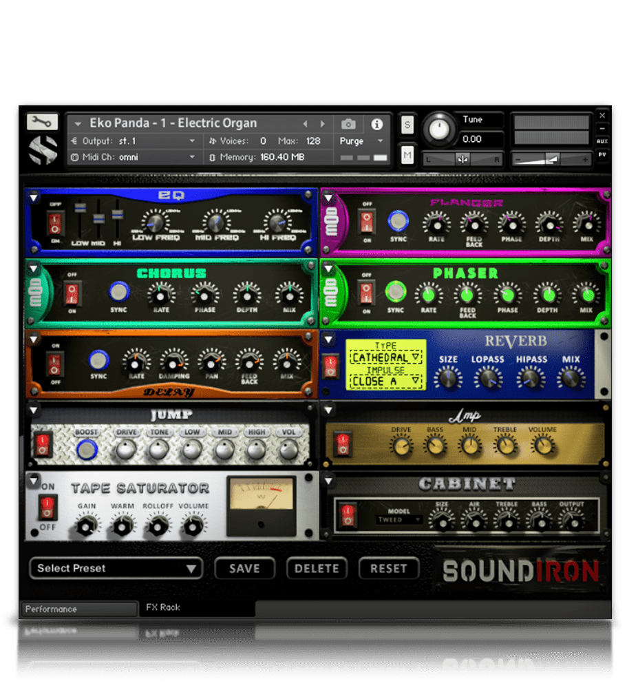Toggle the Amp power switch

tap(343, 443)
